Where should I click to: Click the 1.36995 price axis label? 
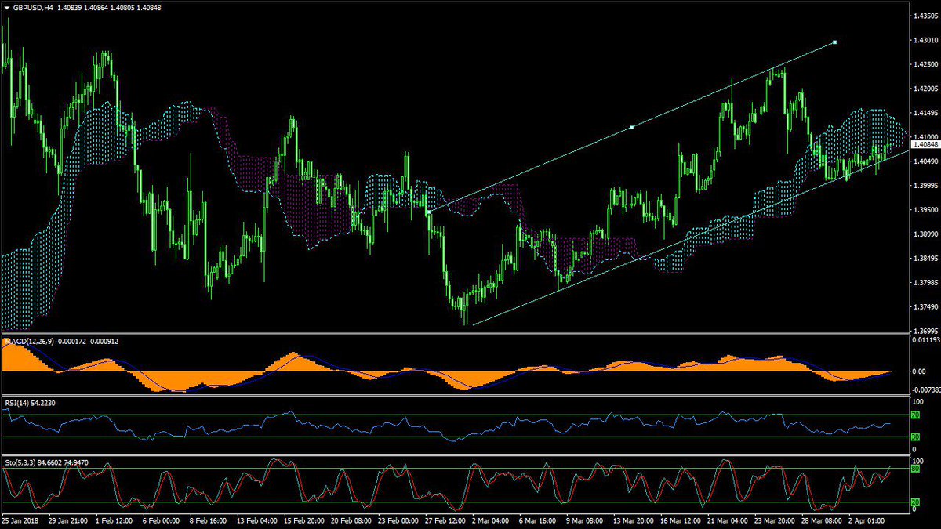[925, 331]
